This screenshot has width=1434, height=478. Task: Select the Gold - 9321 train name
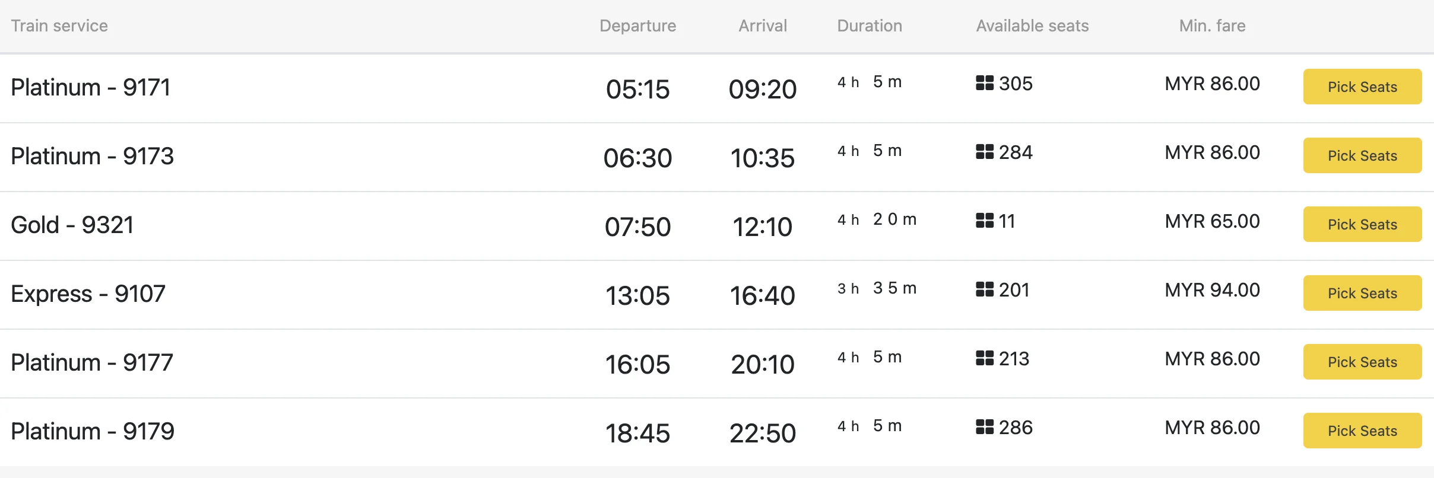[72, 225]
